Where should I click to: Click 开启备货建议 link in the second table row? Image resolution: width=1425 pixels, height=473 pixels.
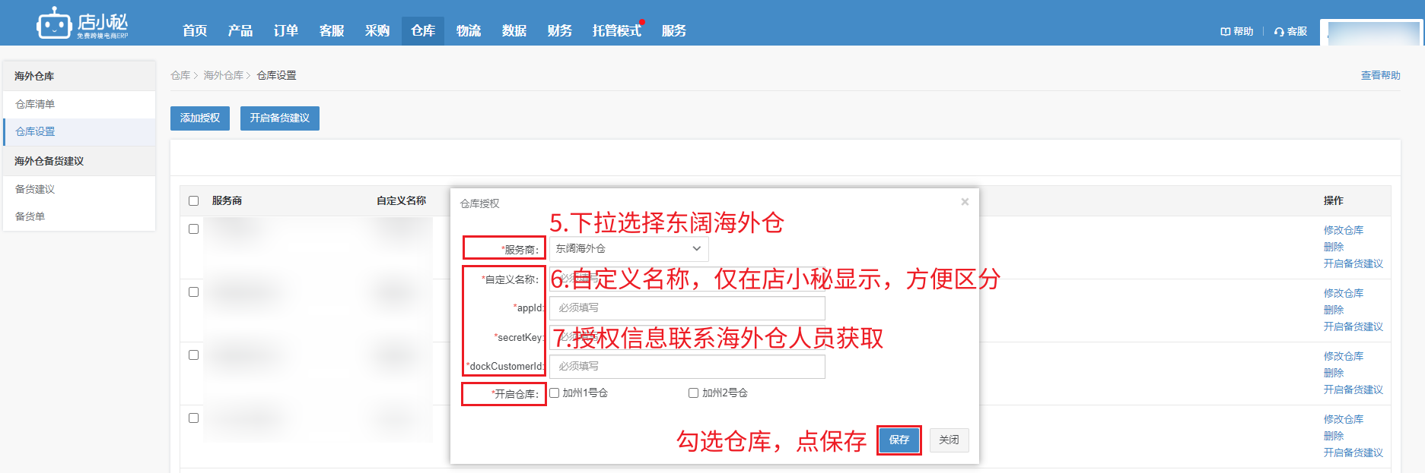pyautogui.click(x=1353, y=326)
